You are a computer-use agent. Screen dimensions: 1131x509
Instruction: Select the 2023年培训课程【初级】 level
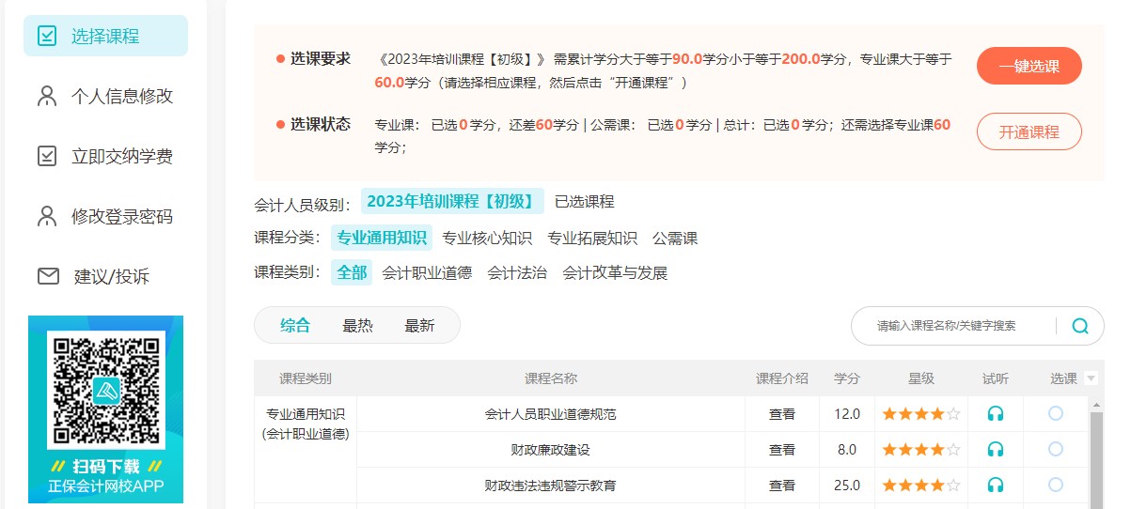(452, 201)
